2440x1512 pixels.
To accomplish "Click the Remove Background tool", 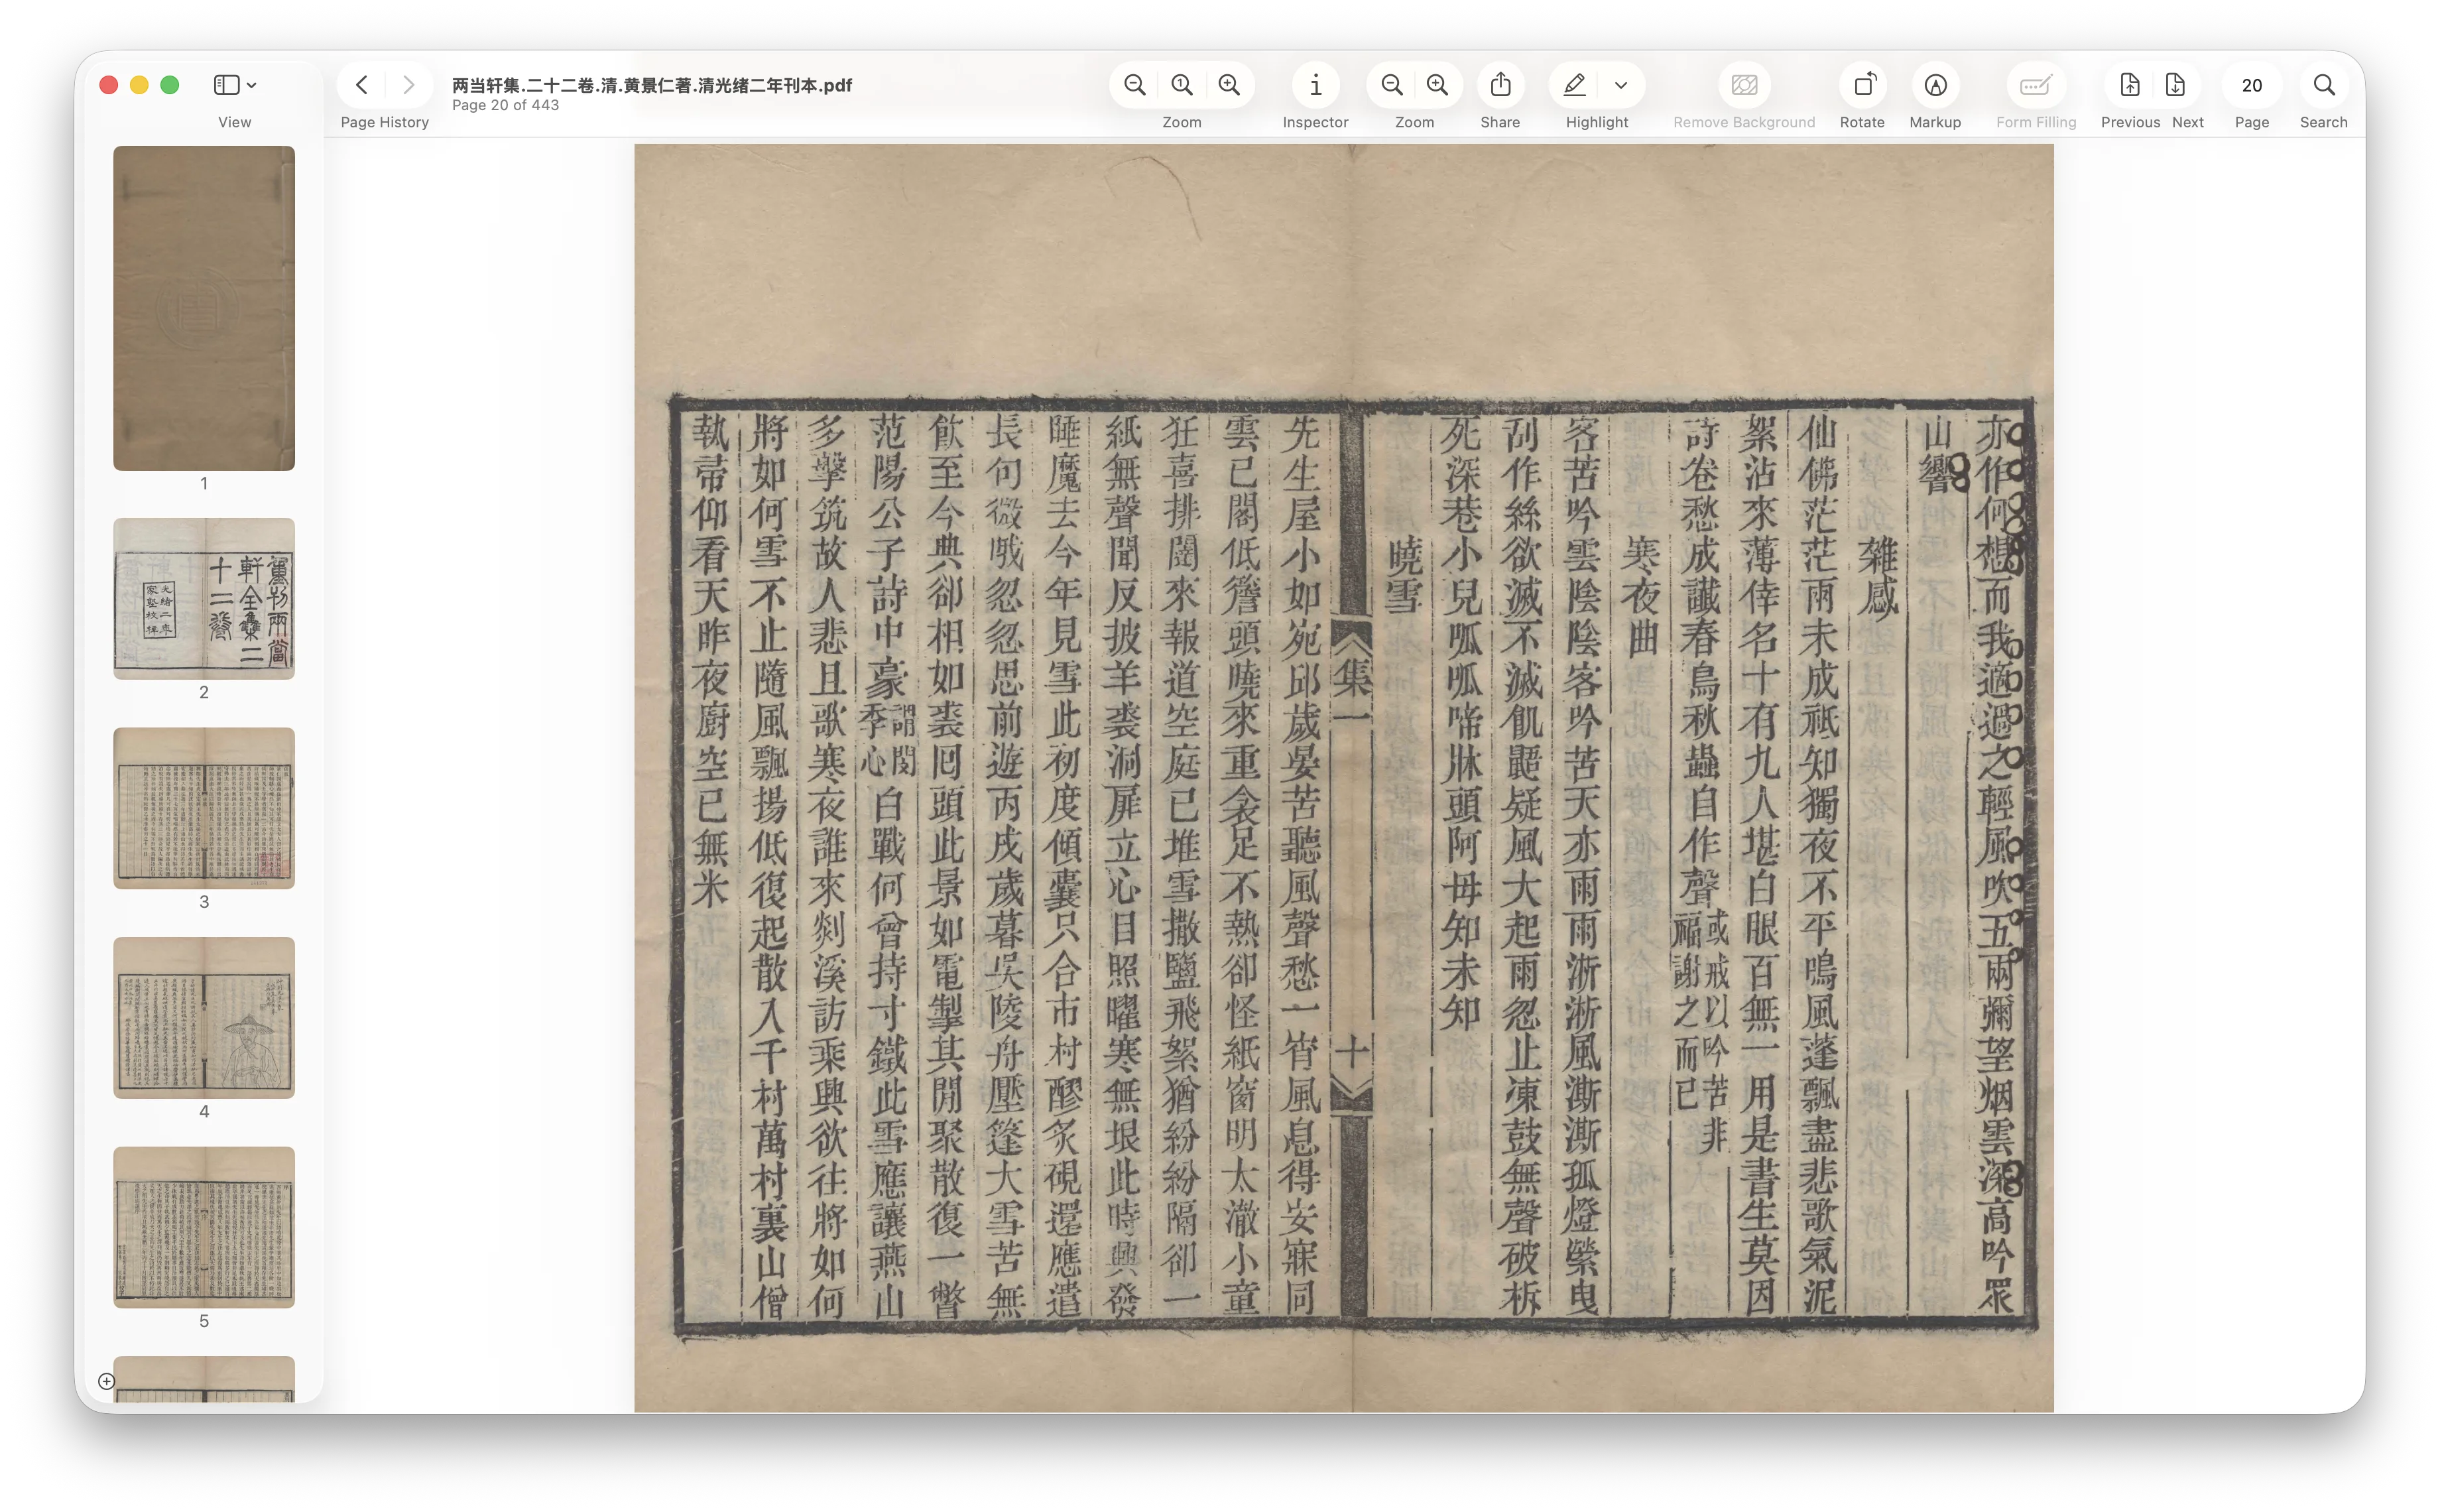I will 1744,85.
